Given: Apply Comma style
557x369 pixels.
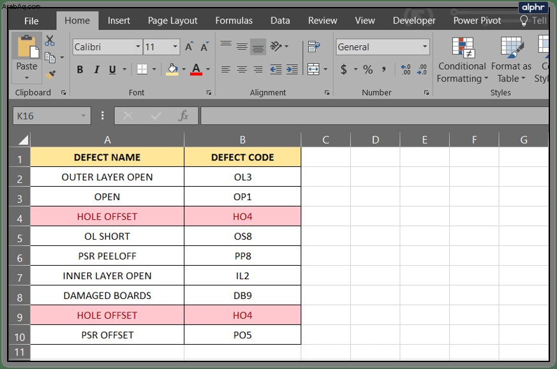Looking at the screenshot, I should coord(383,69).
